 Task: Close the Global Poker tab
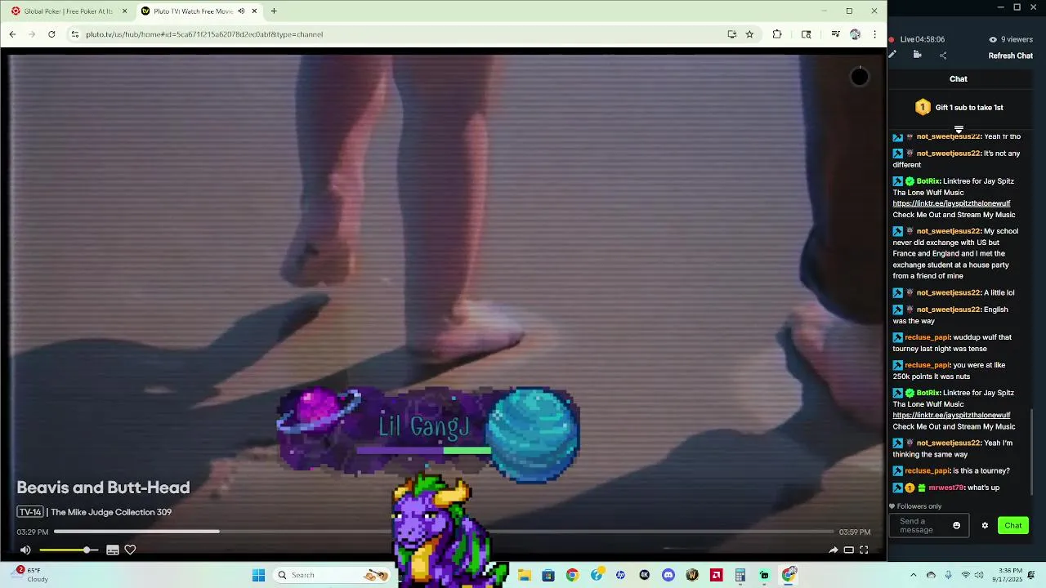click(x=124, y=11)
